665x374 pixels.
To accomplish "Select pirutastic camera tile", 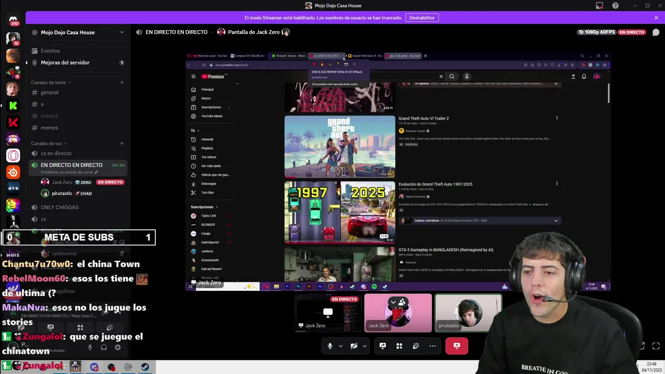I will [x=468, y=313].
